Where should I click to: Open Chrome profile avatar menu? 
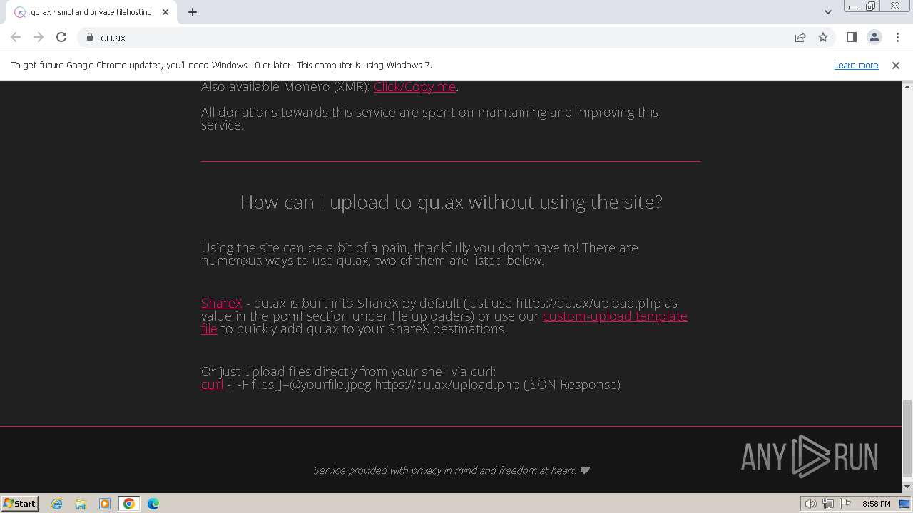point(874,37)
